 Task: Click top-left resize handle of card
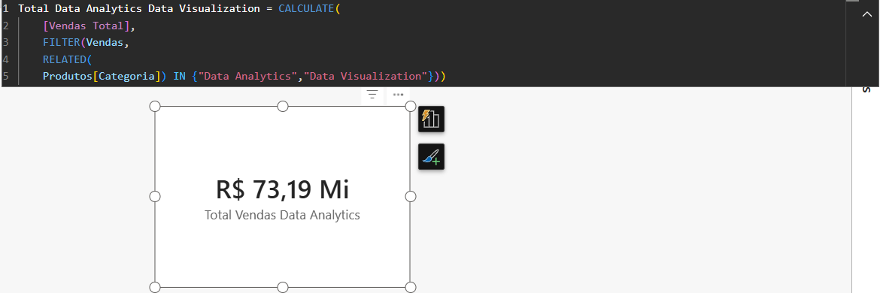155,107
